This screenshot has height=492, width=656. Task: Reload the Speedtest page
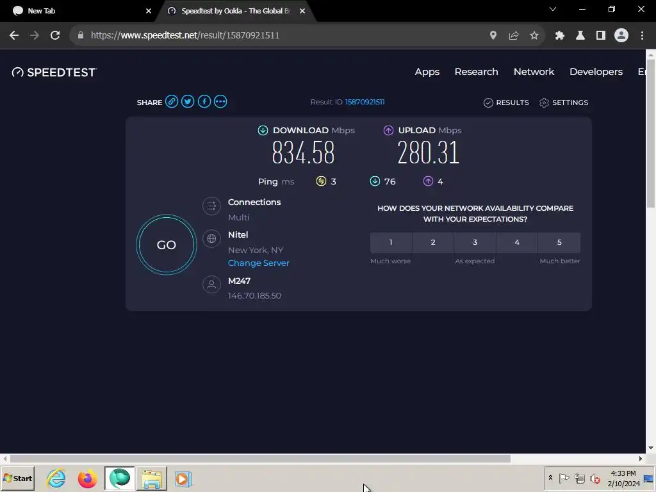coord(55,36)
